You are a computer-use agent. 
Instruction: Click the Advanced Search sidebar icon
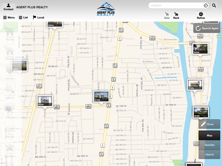[x=10, y=91]
